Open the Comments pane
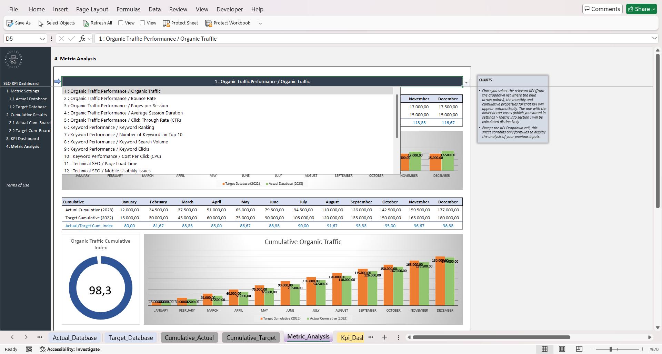 coord(602,9)
